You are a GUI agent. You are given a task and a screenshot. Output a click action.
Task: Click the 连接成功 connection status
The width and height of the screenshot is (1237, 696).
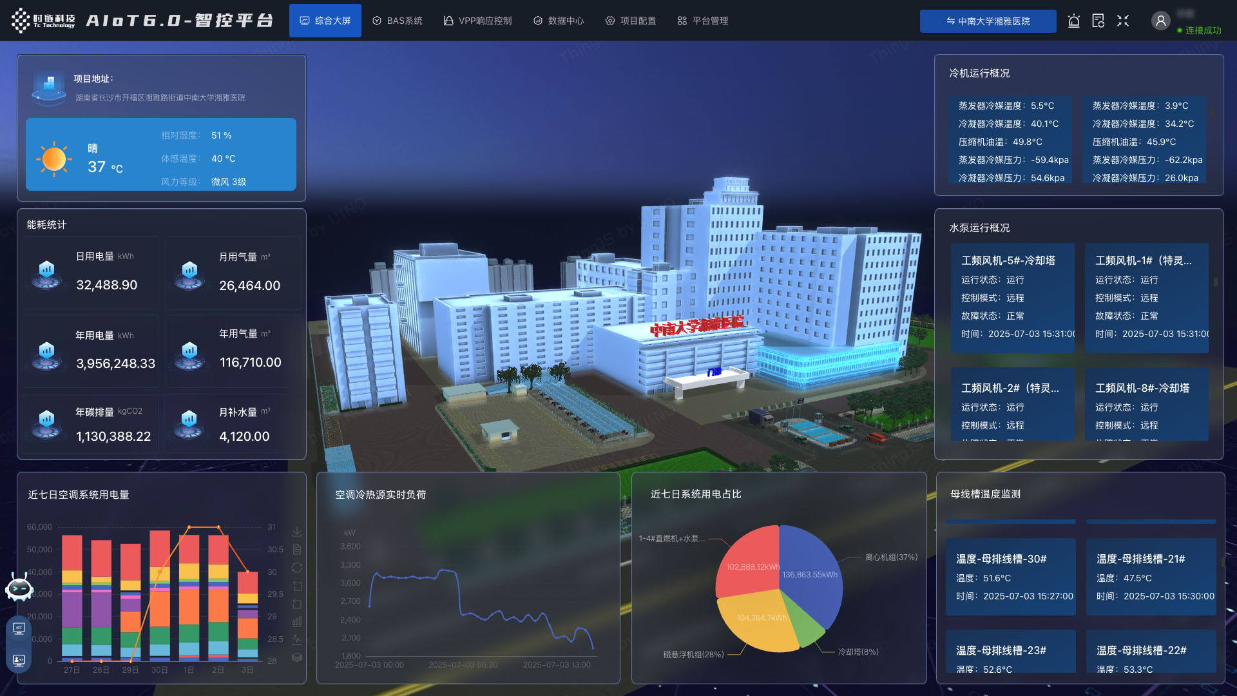pos(1199,30)
